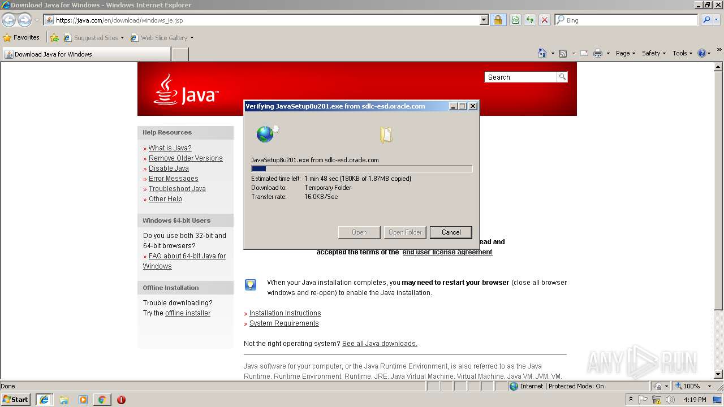Click the clock showing 4:19 PM

695,400
